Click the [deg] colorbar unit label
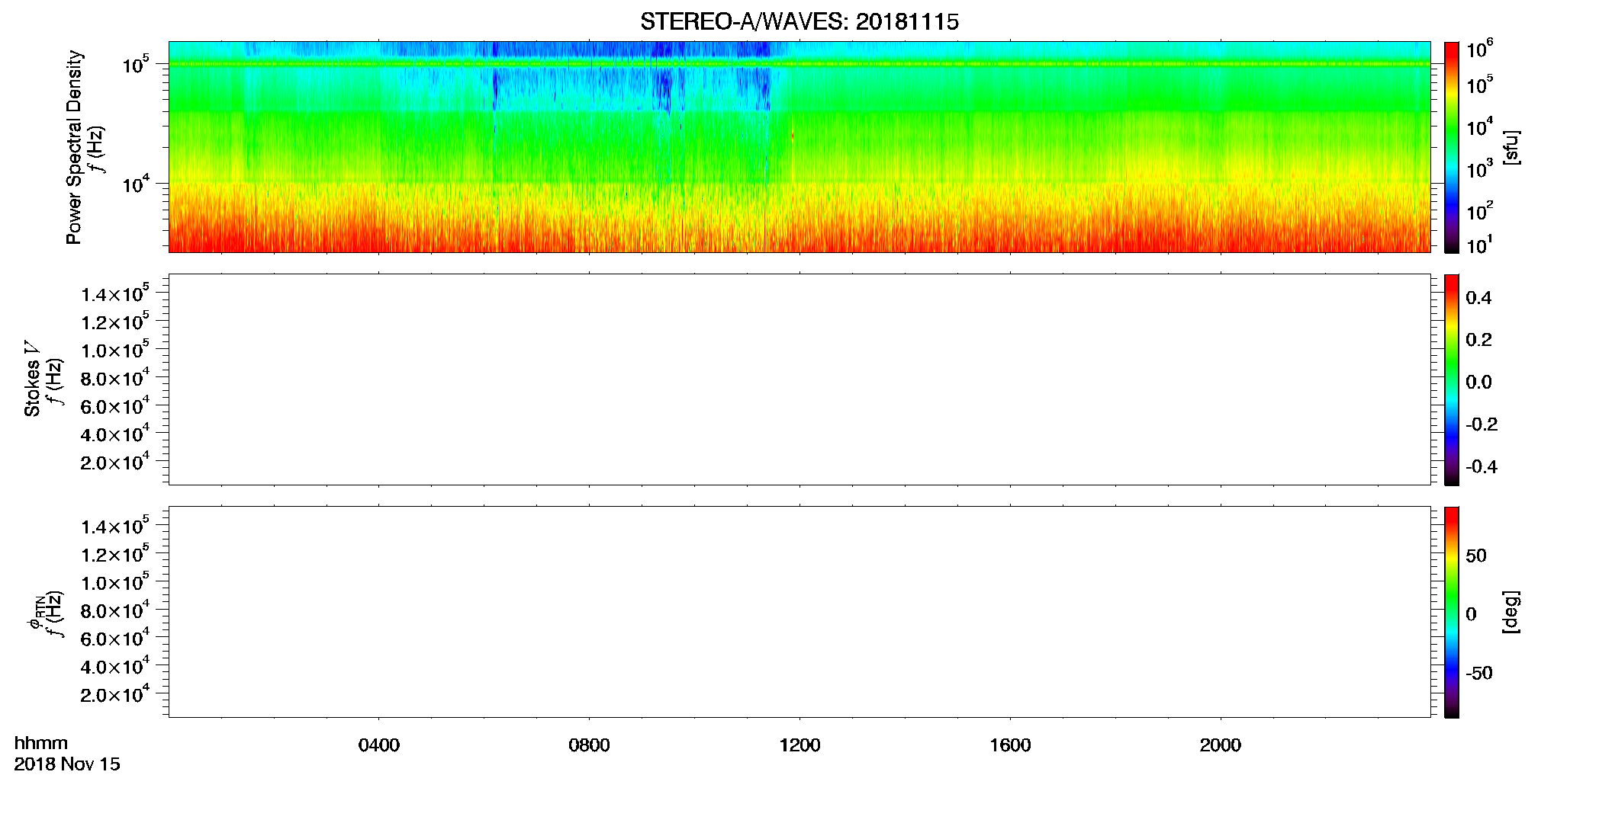The image size is (1599, 823). point(1511,612)
